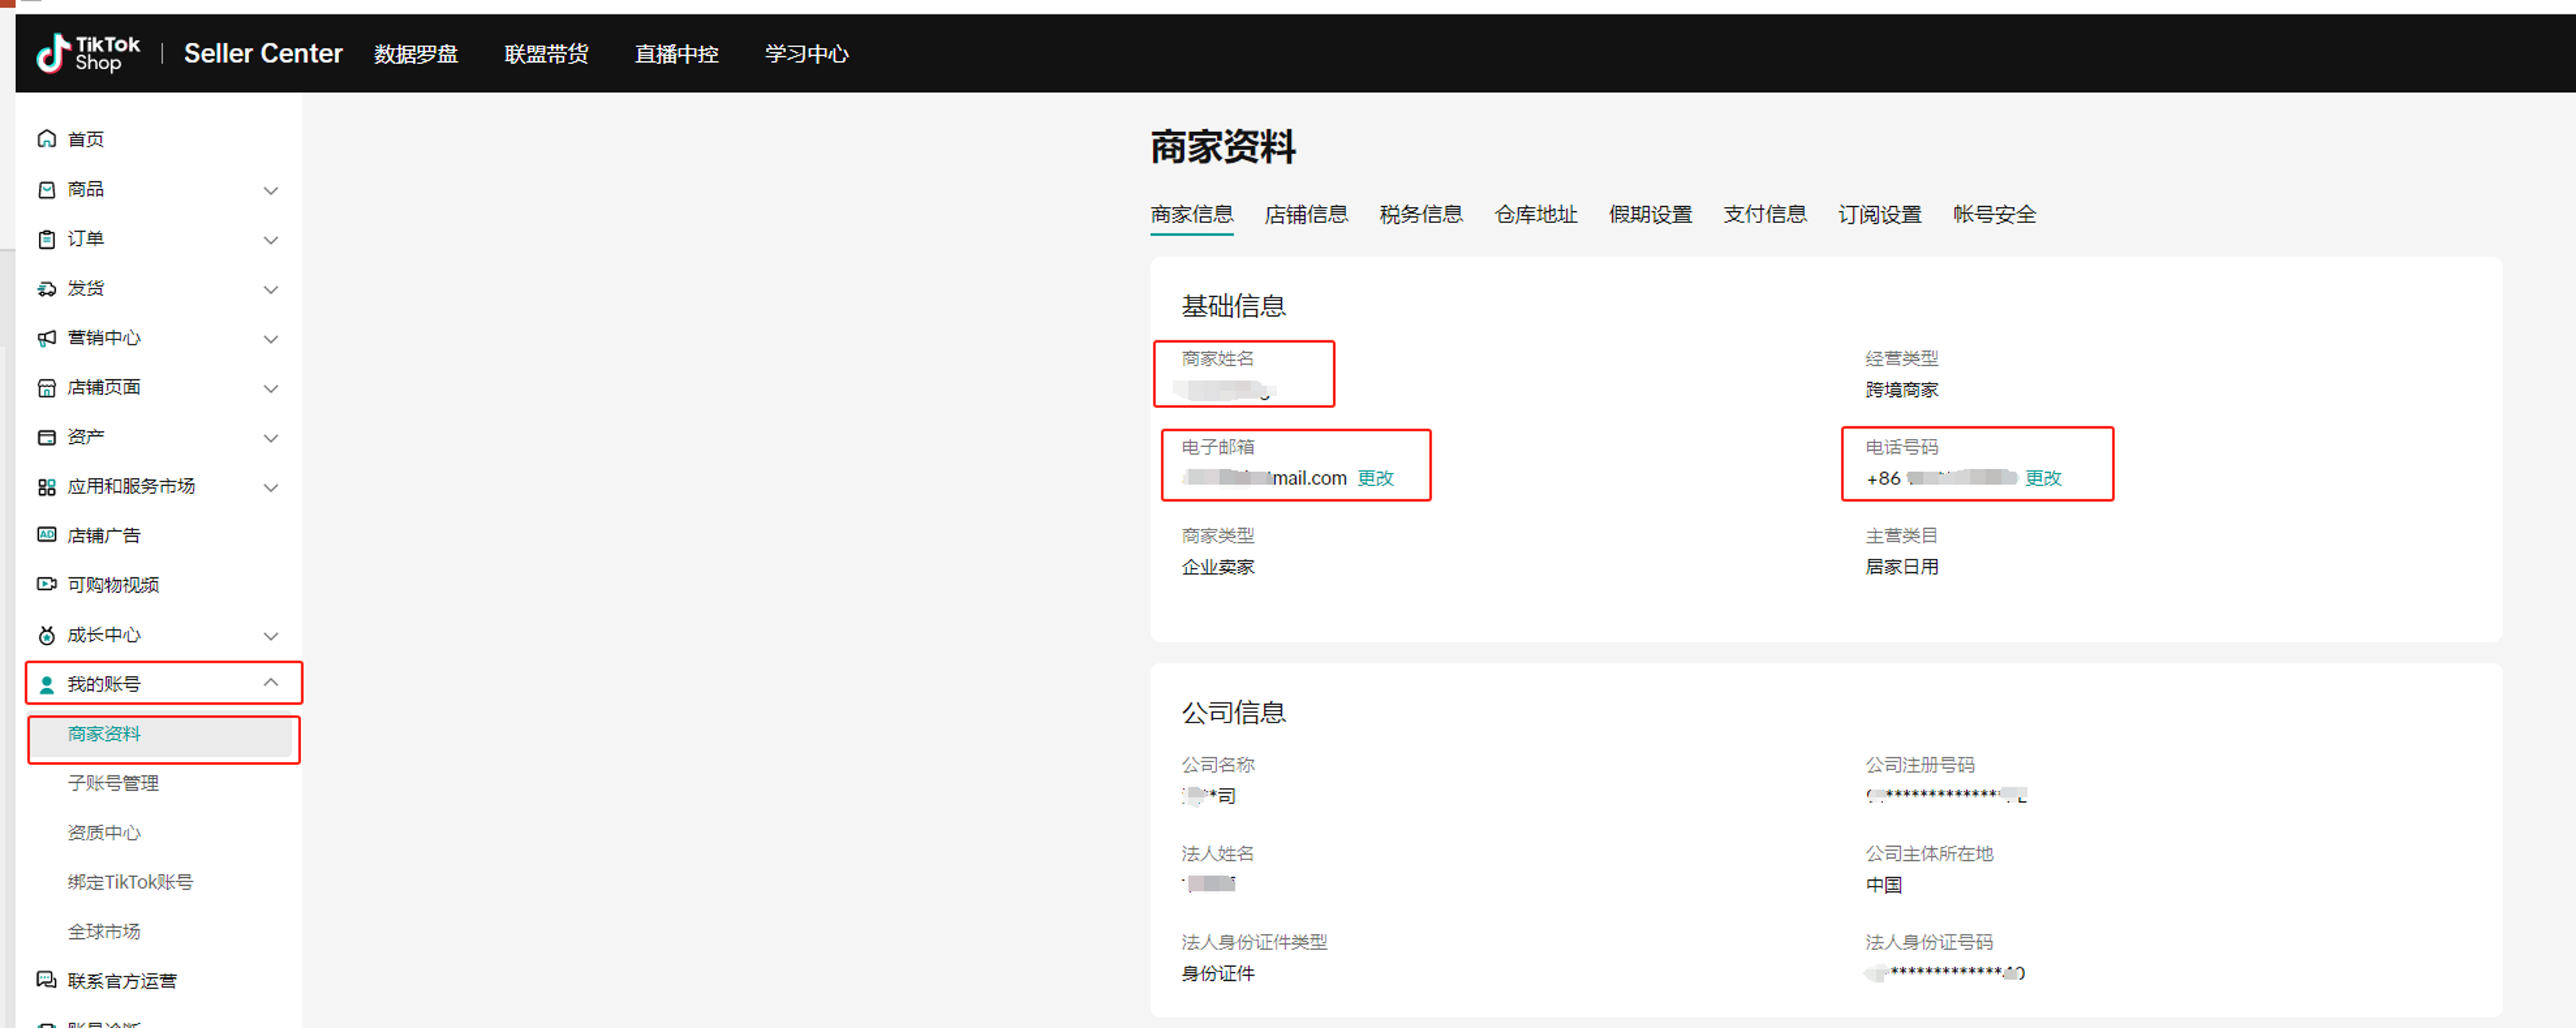Select the 商品 products icon
This screenshot has height=1028, width=2576.
pos(46,189)
